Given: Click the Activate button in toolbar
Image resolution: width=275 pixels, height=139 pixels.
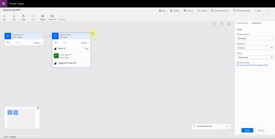Looking at the screenshot, I should click(202, 11).
